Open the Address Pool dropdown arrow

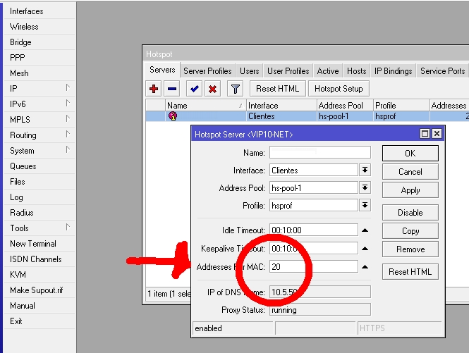tap(365, 187)
